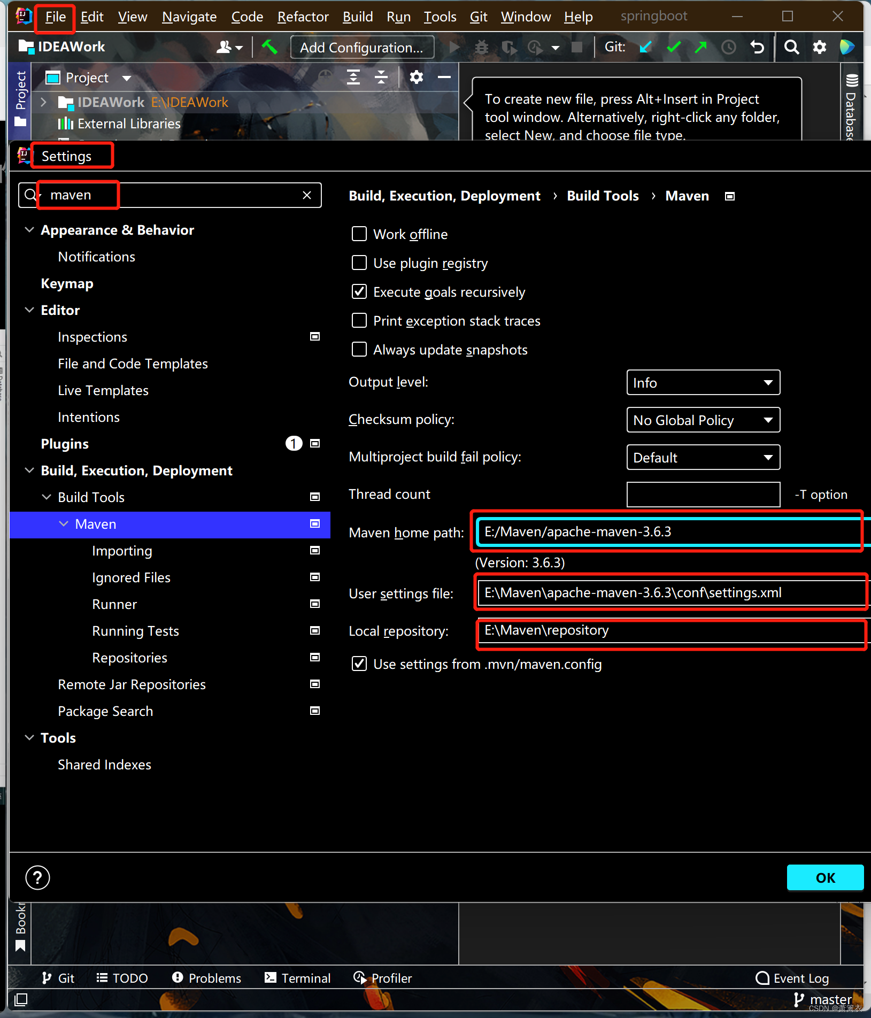Open Search Everywhere magnifier icon

pyautogui.click(x=792, y=47)
